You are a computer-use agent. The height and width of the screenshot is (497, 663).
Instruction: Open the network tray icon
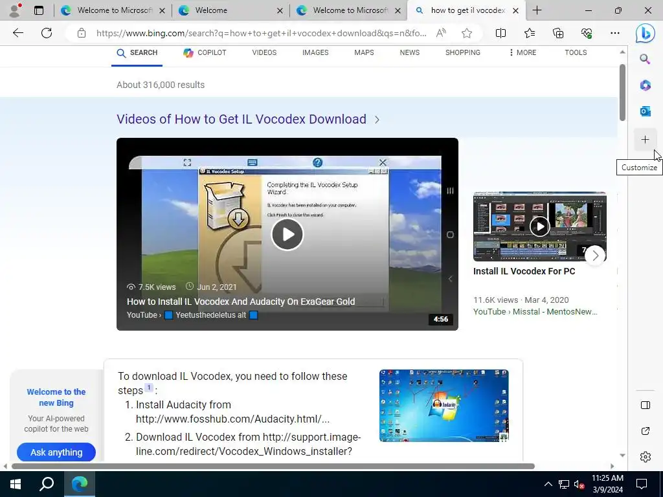[x=564, y=484]
